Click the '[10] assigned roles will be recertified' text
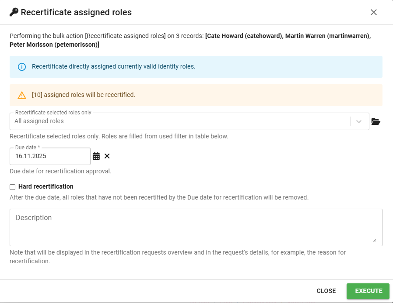393x303 pixels. point(84,95)
